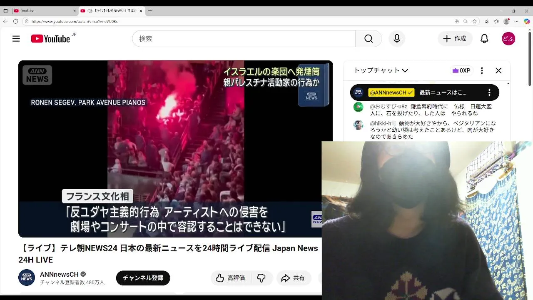This screenshot has height=300, width=533.
Task: Click the URL in the address bar
Action: pos(75,21)
